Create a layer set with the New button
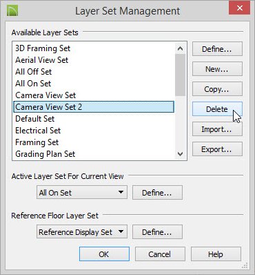This screenshot has height=275, width=255. pos(217,69)
